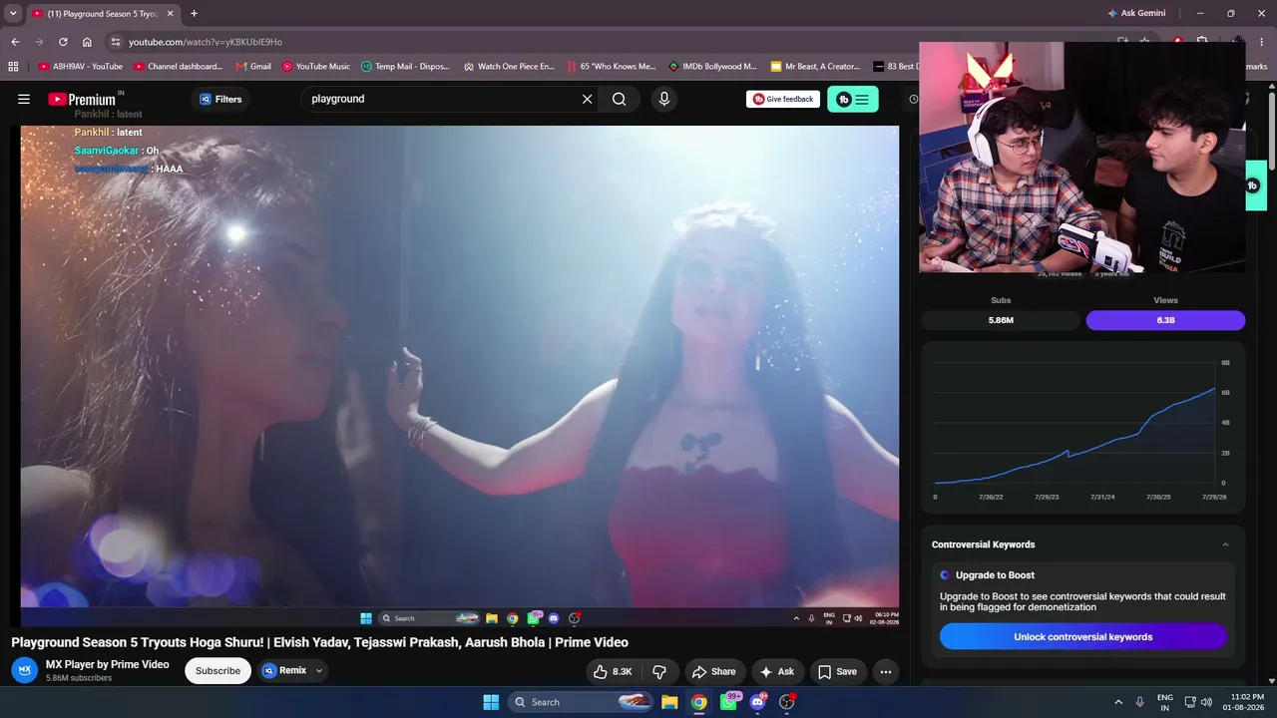
Task: Open the ABHI9AV - YouTube bookmark
Action: [x=81, y=67]
